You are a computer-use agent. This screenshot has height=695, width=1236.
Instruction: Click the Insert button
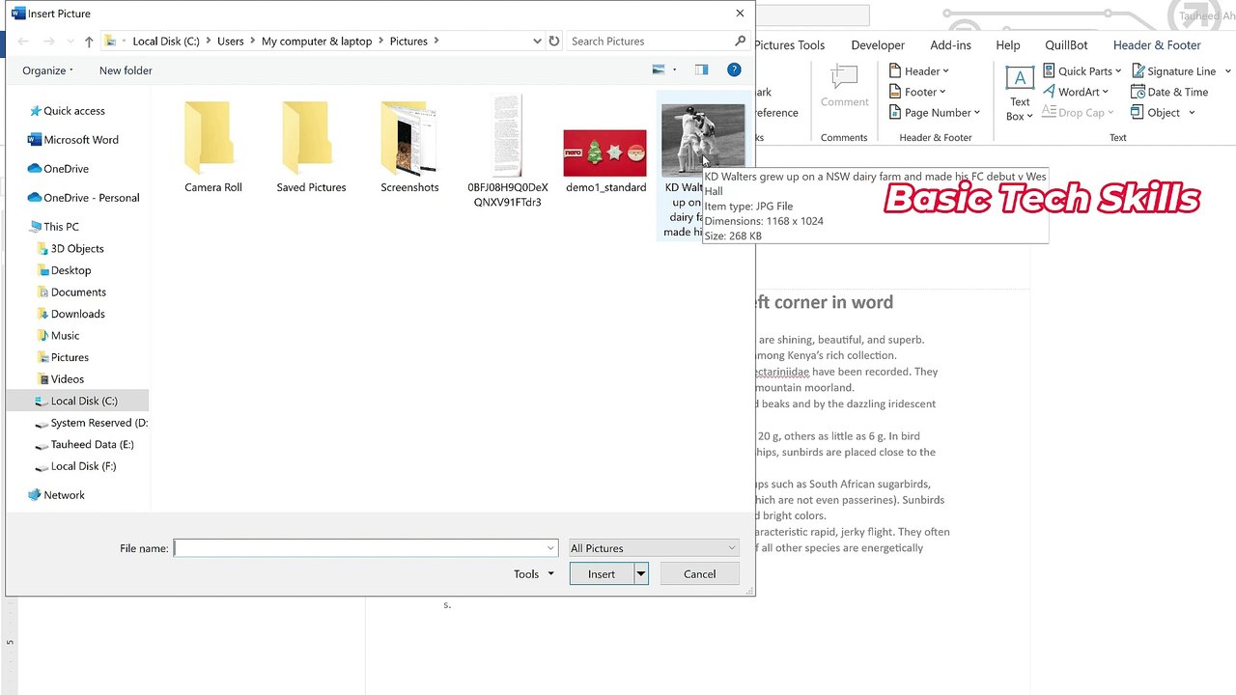click(x=601, y=574)
